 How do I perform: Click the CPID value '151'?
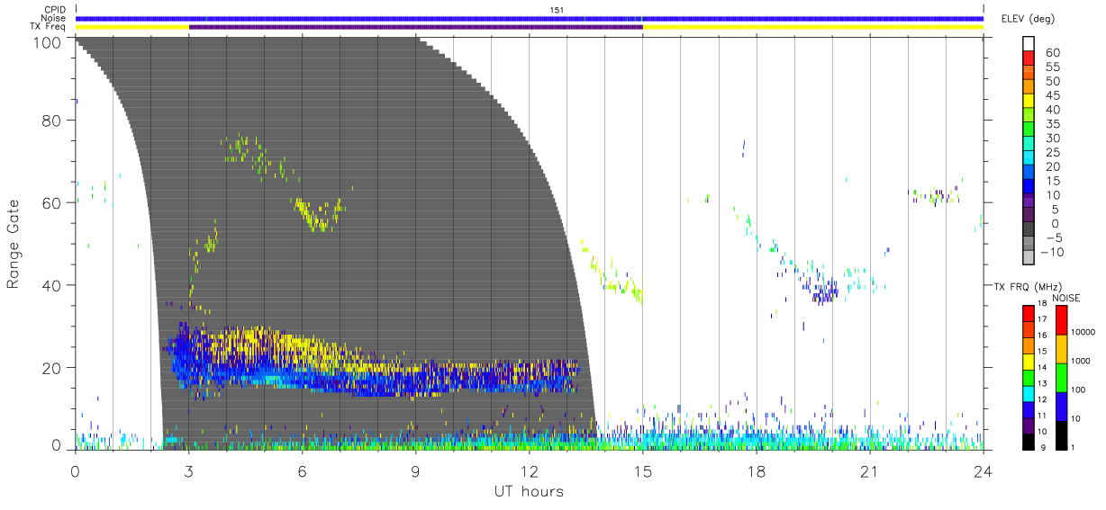pyautogui.click(x=558, y=10)
